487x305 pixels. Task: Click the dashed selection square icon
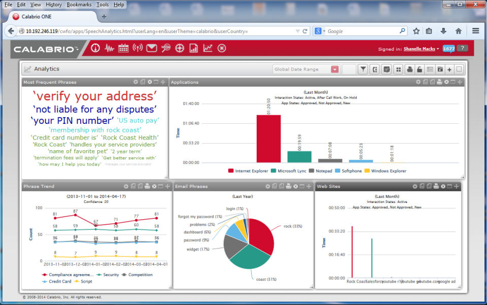pyautogui.click(x=459, y=69)
